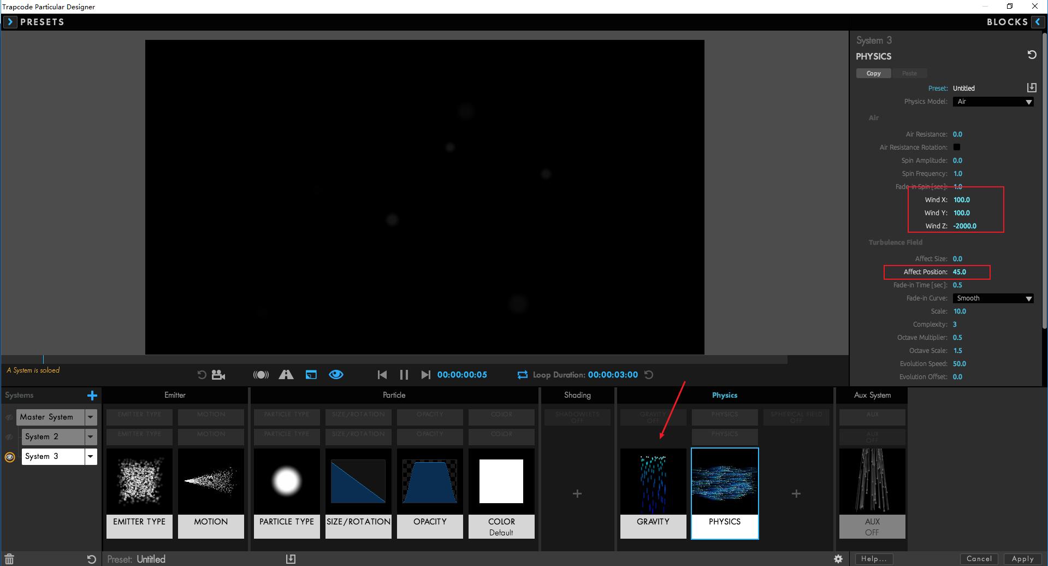Click the timeline playhead marker
The width and height of the screenshot is (1048, 566).
point(43,359)
